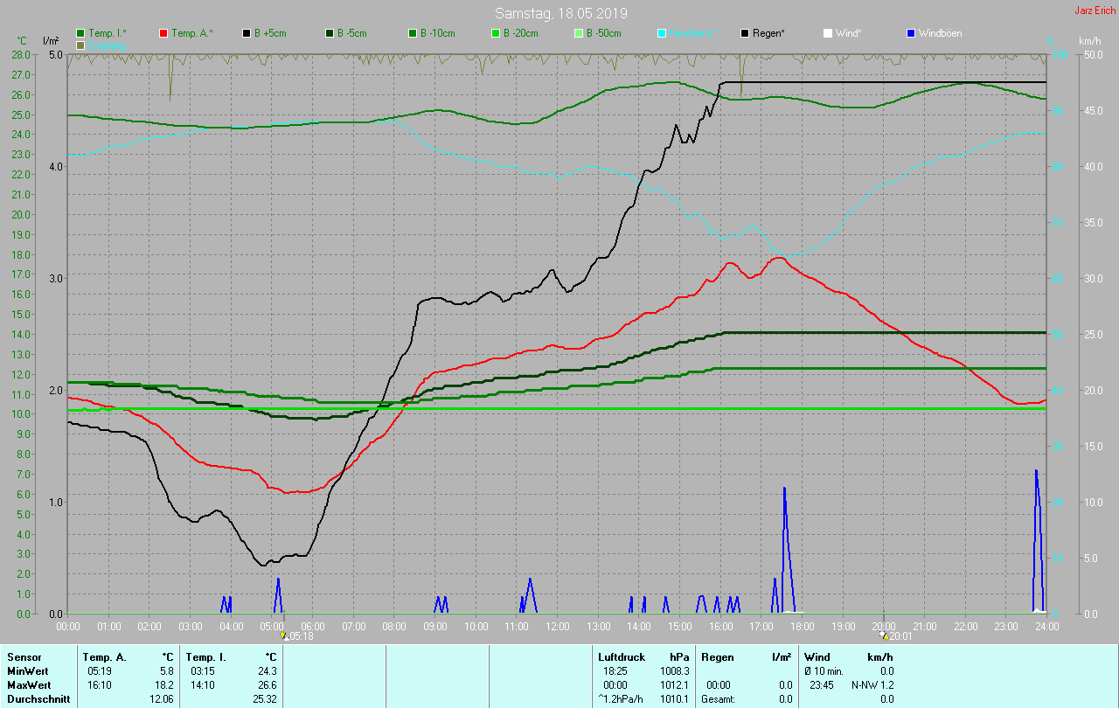Select the B -20cm legend label

click(x=520, y=33)
